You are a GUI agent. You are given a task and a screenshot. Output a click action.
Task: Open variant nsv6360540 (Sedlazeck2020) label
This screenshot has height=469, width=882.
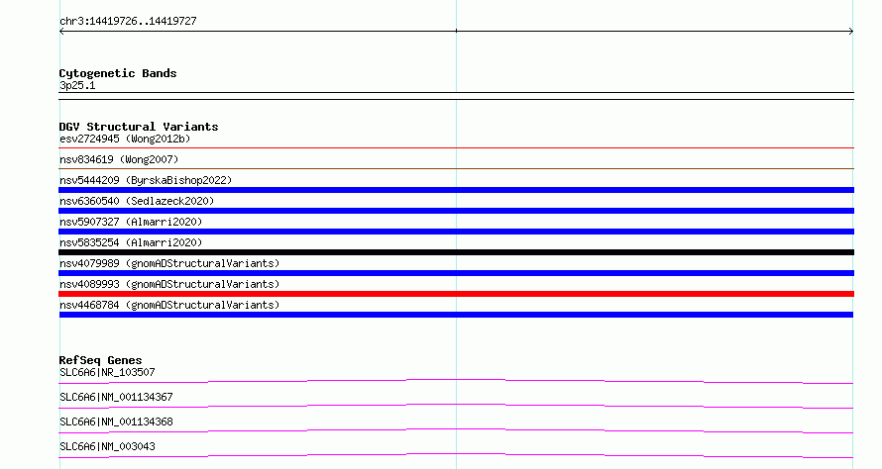coord(137,201)
